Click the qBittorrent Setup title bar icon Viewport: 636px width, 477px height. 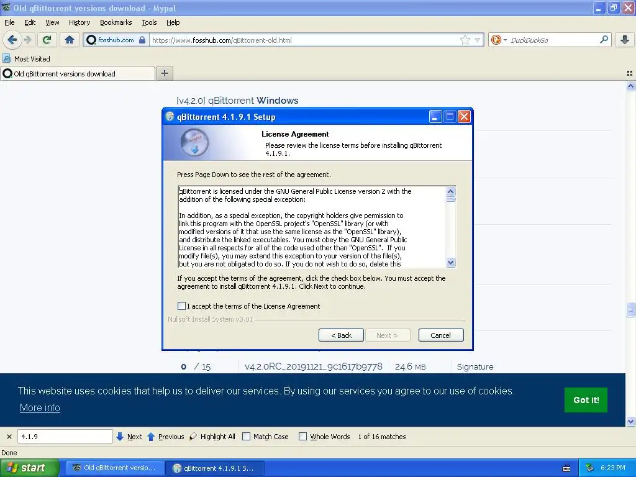point(170,117)
